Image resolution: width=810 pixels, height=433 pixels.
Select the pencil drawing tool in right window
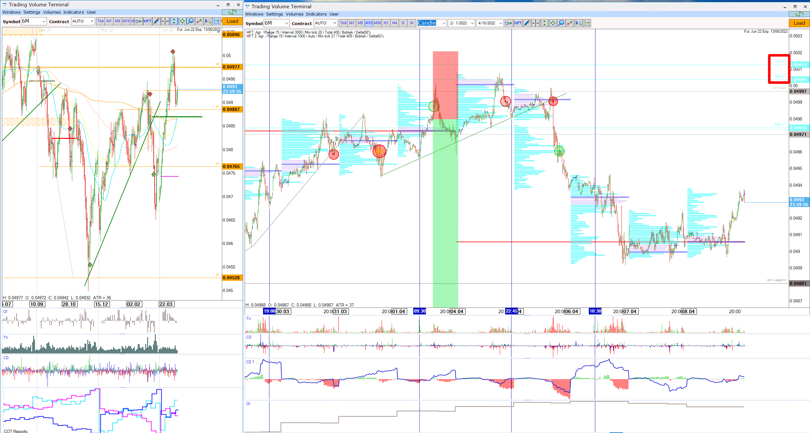[x=527, y=23]
